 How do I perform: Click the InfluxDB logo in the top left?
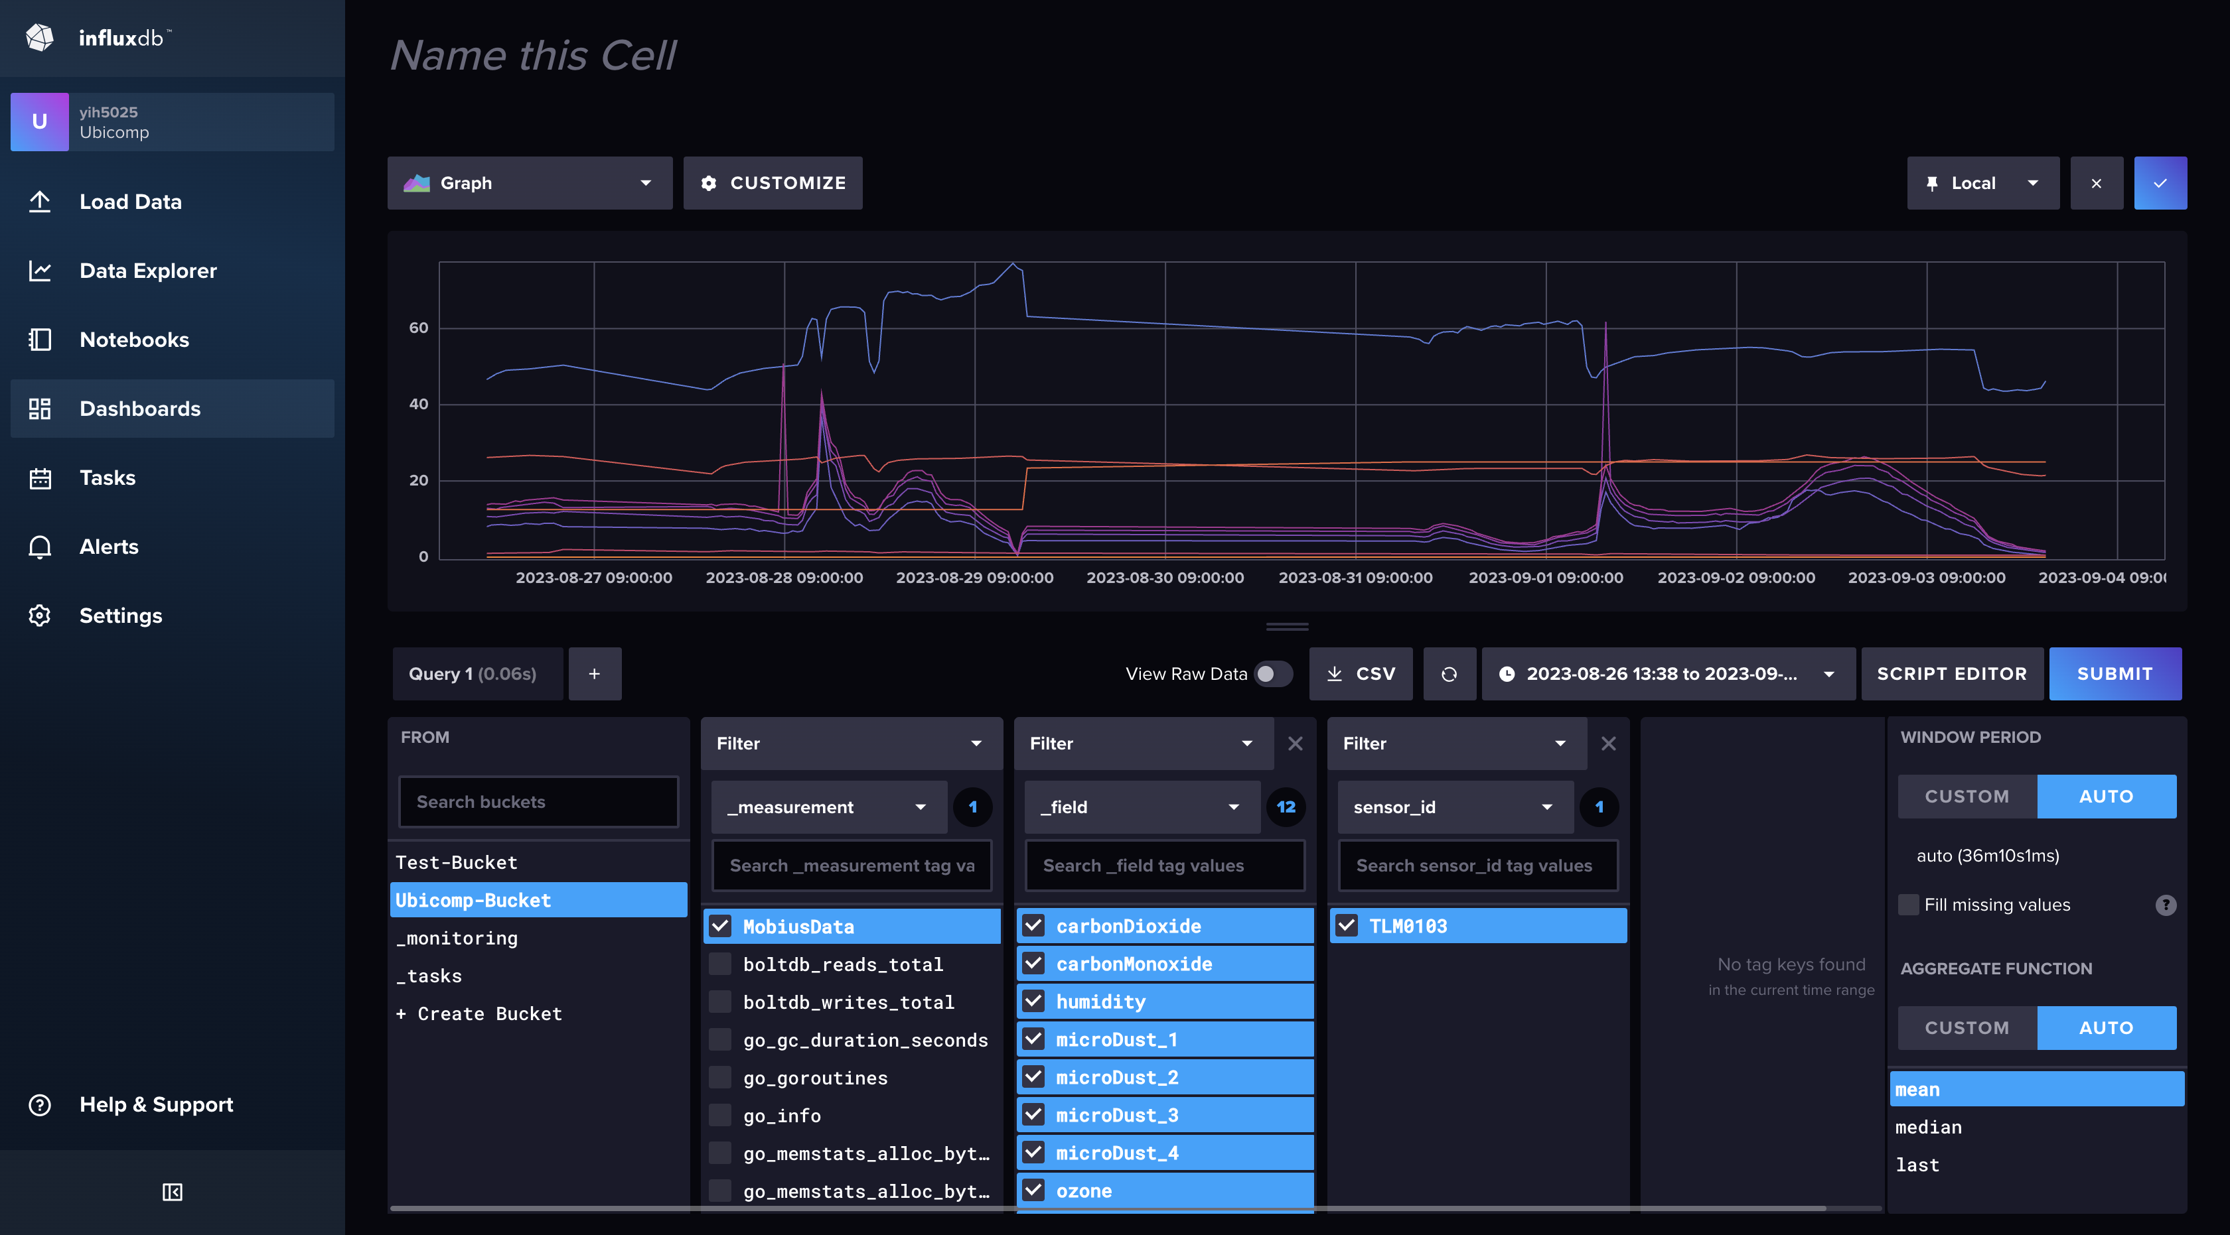click(39, 36)
